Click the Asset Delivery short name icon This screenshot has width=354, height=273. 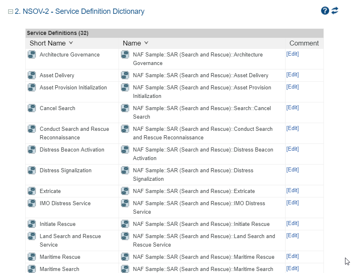pos(32,75)
